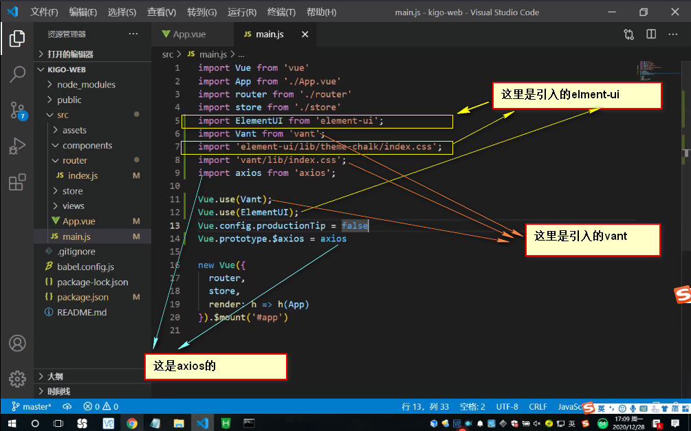
Task: Open index.js in the router folder
Action: pyautogui.click(x=93, y=176)
